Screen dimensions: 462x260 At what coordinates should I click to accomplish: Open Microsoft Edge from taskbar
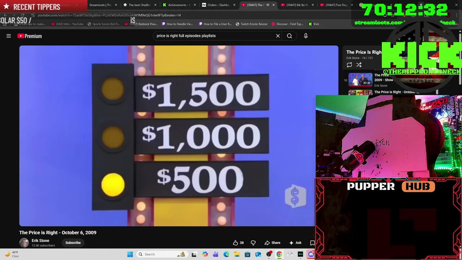[226, 254]
